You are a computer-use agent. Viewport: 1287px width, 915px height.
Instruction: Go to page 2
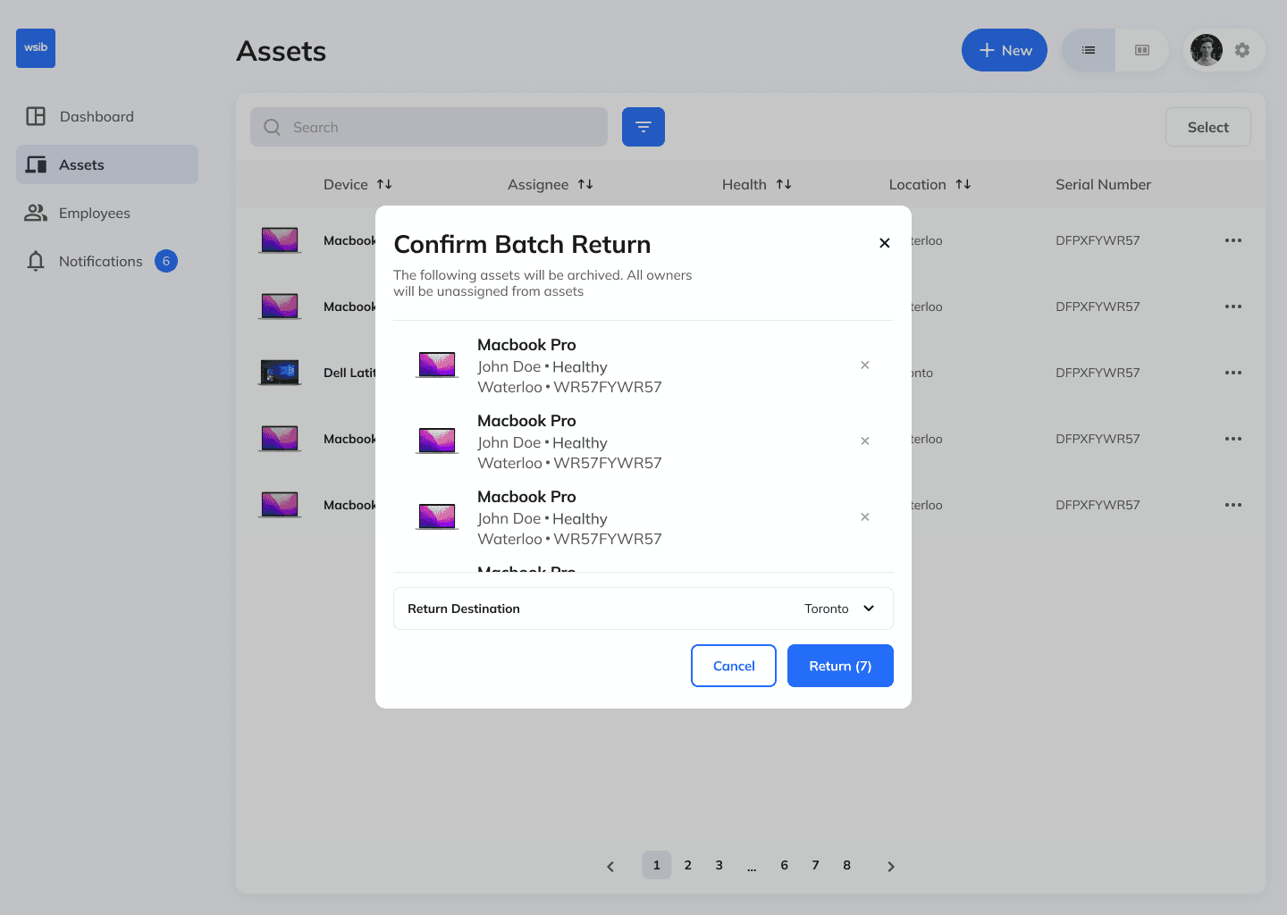(688, 865)
